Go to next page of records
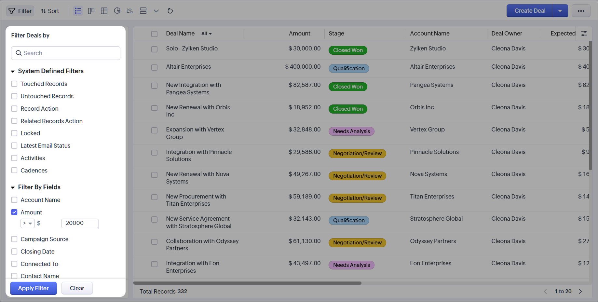The height and width of the screenshot is (302, 598). (580, 291)
